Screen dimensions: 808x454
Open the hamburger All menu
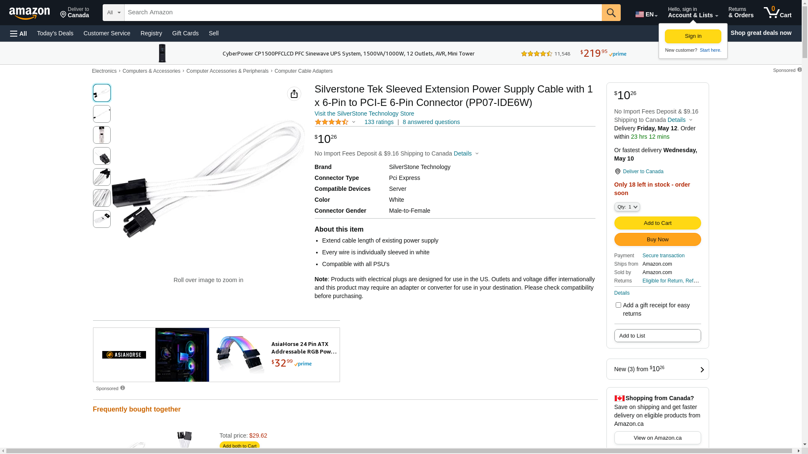point(19,34)
